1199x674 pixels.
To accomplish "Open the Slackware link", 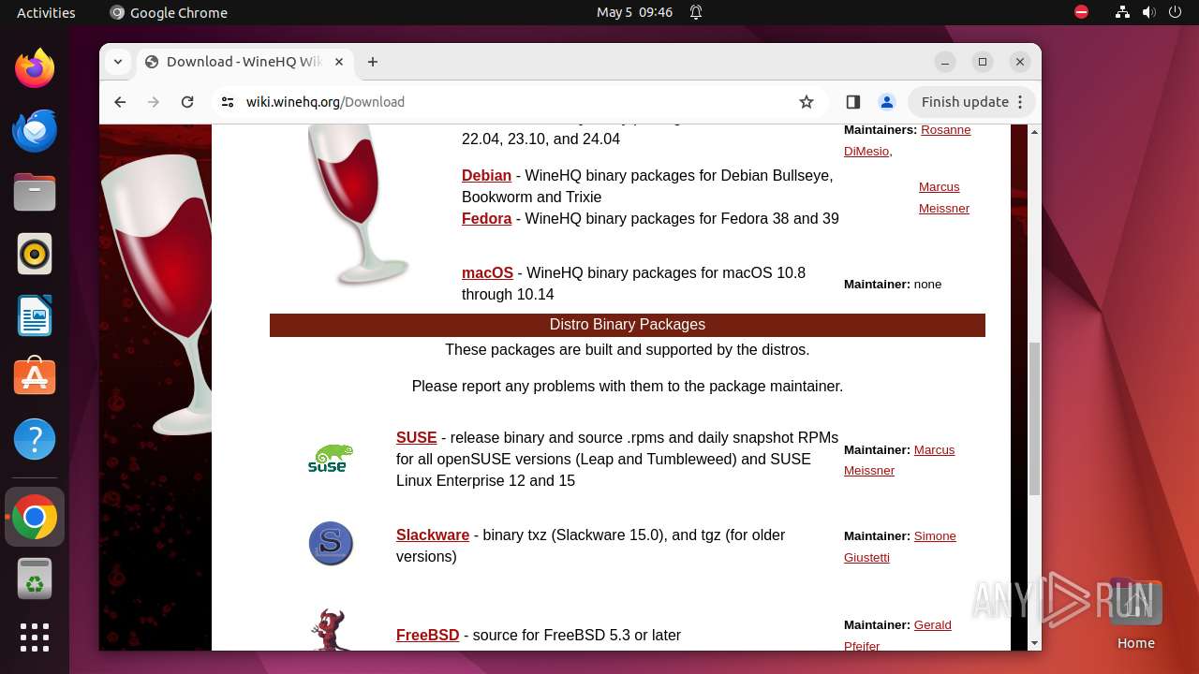I will pos(433,535).
